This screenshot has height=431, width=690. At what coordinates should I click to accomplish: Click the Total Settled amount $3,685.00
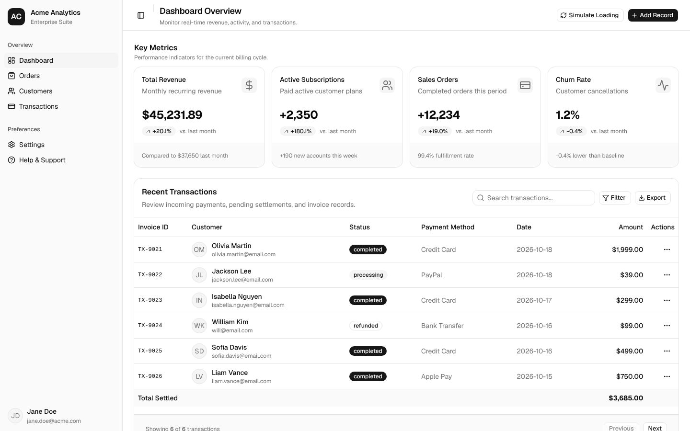pos(626,398)
